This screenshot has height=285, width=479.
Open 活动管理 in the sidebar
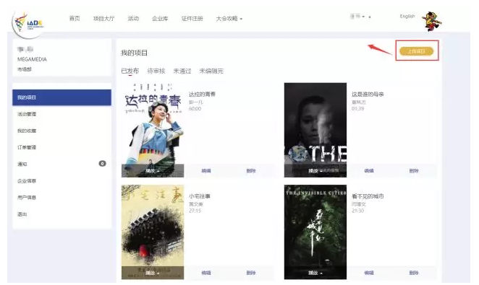coord(62,114)
